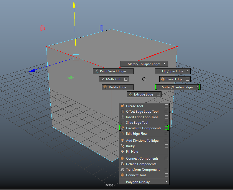Viewport: 233px width, 190px height.
Task: Click the Connect Tool icon
Action: point(122,175)
